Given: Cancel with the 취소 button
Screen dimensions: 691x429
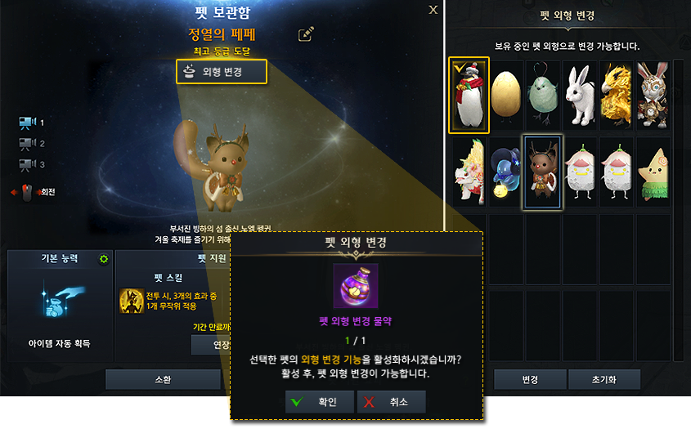Looking at the screenshot, I should (x=392, y=402).
